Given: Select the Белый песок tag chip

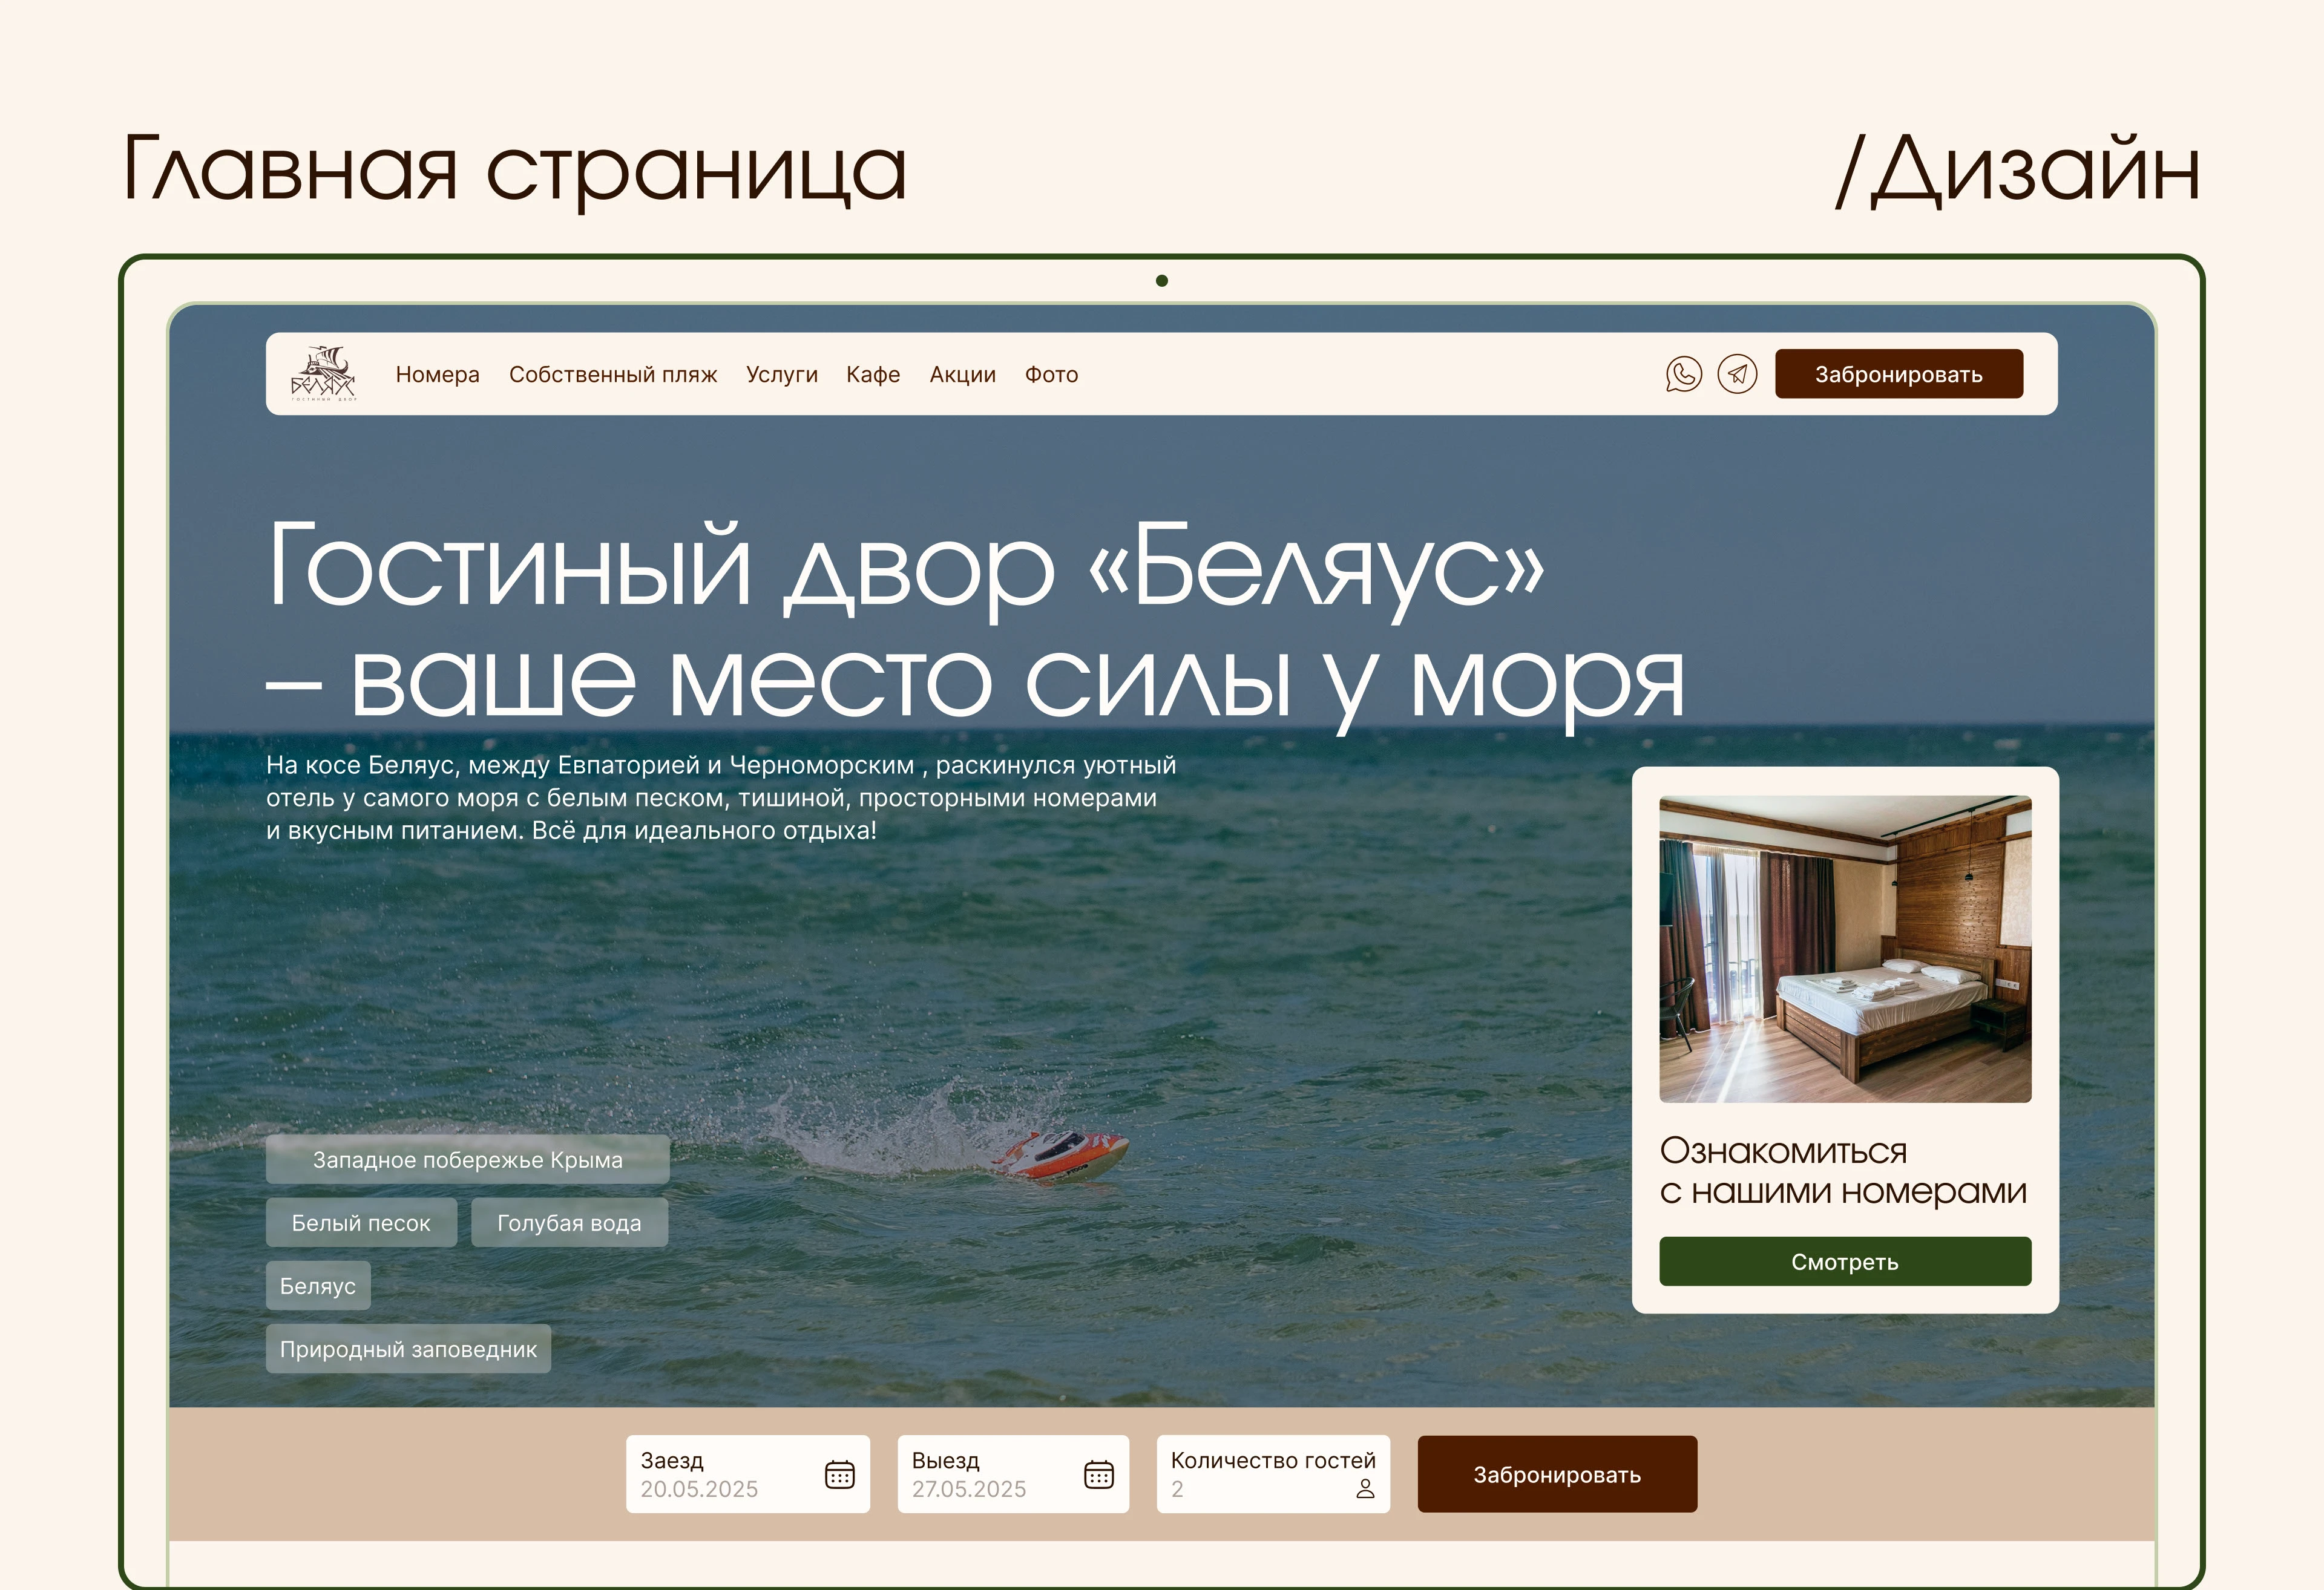Looking at the screenshot, I should pos(361,1222).
